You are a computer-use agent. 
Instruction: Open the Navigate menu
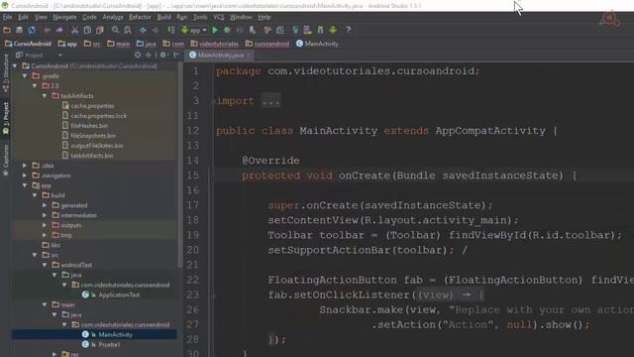point(64,17)
